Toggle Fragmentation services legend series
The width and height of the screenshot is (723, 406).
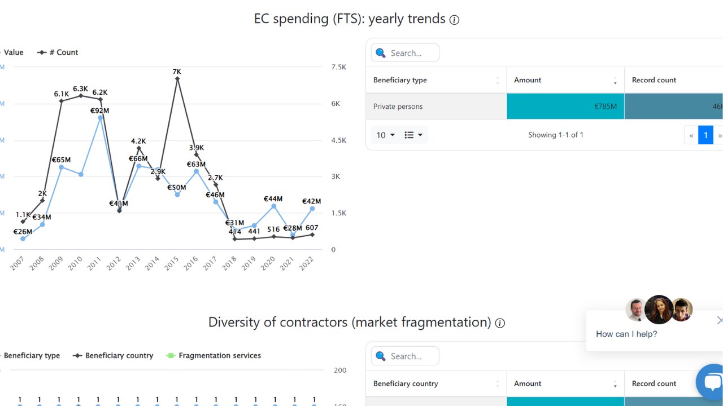[214, 356]
